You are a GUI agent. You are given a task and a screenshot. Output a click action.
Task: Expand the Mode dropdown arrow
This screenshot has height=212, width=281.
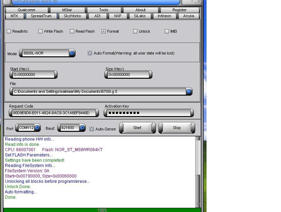[x=72, y=53]
